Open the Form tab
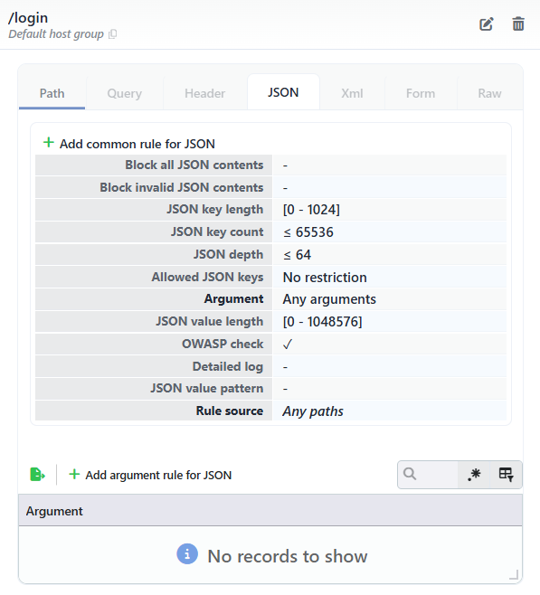 click(421, 93)
